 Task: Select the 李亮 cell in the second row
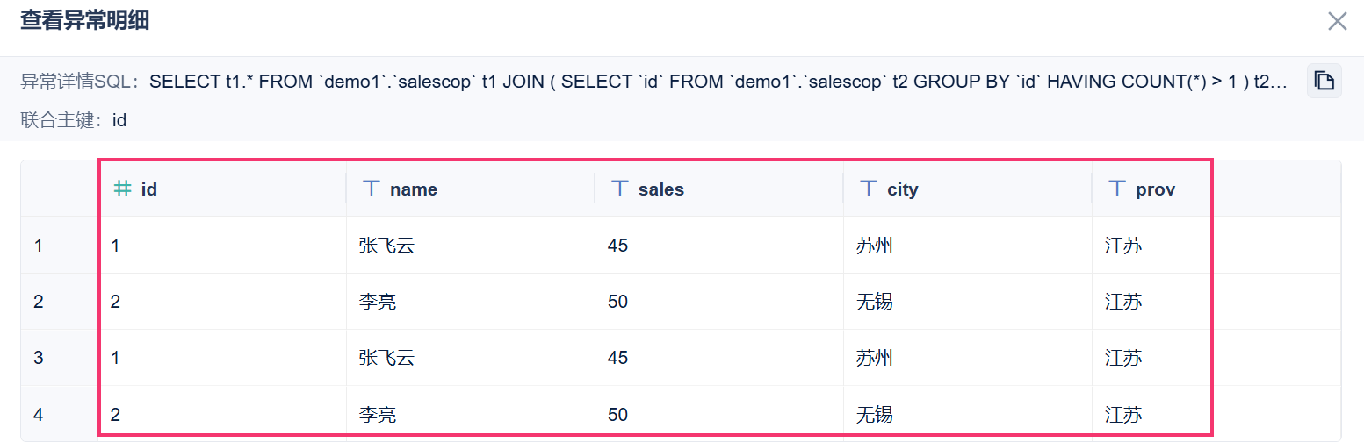(x=471, y=302)
